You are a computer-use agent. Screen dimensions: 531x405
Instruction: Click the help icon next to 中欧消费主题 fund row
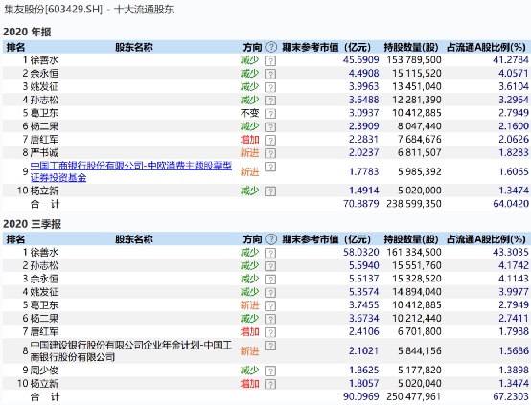pyautogui.click(x=270, y=167)
